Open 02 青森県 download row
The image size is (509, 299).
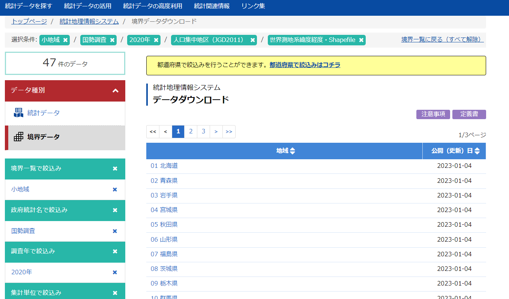164,181
